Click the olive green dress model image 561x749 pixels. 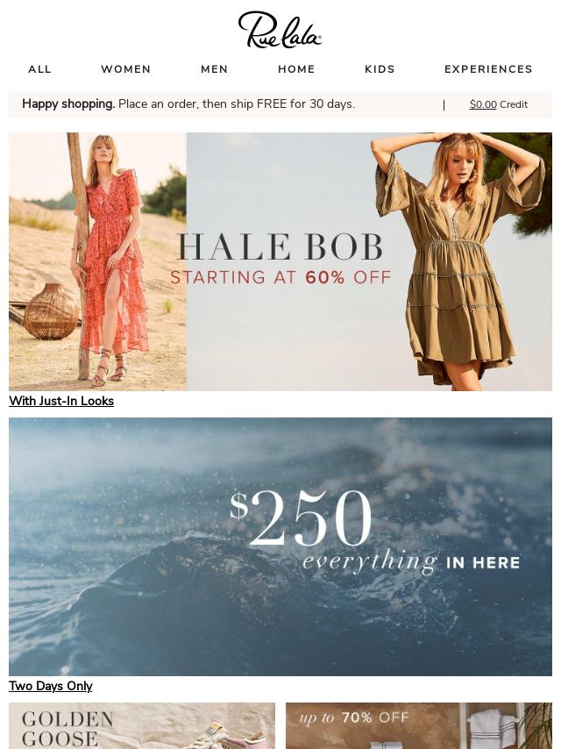461,261
